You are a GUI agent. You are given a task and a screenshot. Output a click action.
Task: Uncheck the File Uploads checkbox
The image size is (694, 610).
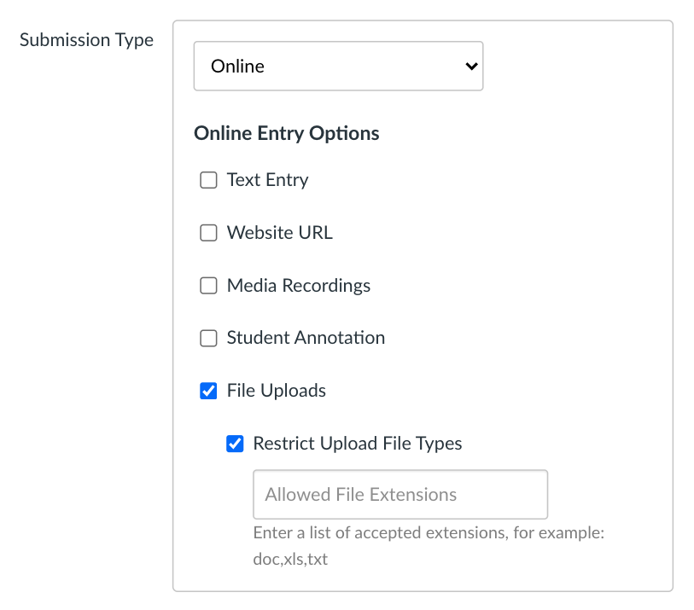tap(208, 392)
